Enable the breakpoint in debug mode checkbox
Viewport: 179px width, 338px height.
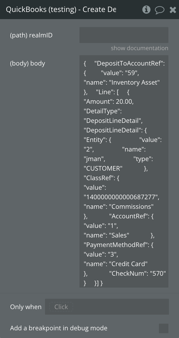point(163,328)
